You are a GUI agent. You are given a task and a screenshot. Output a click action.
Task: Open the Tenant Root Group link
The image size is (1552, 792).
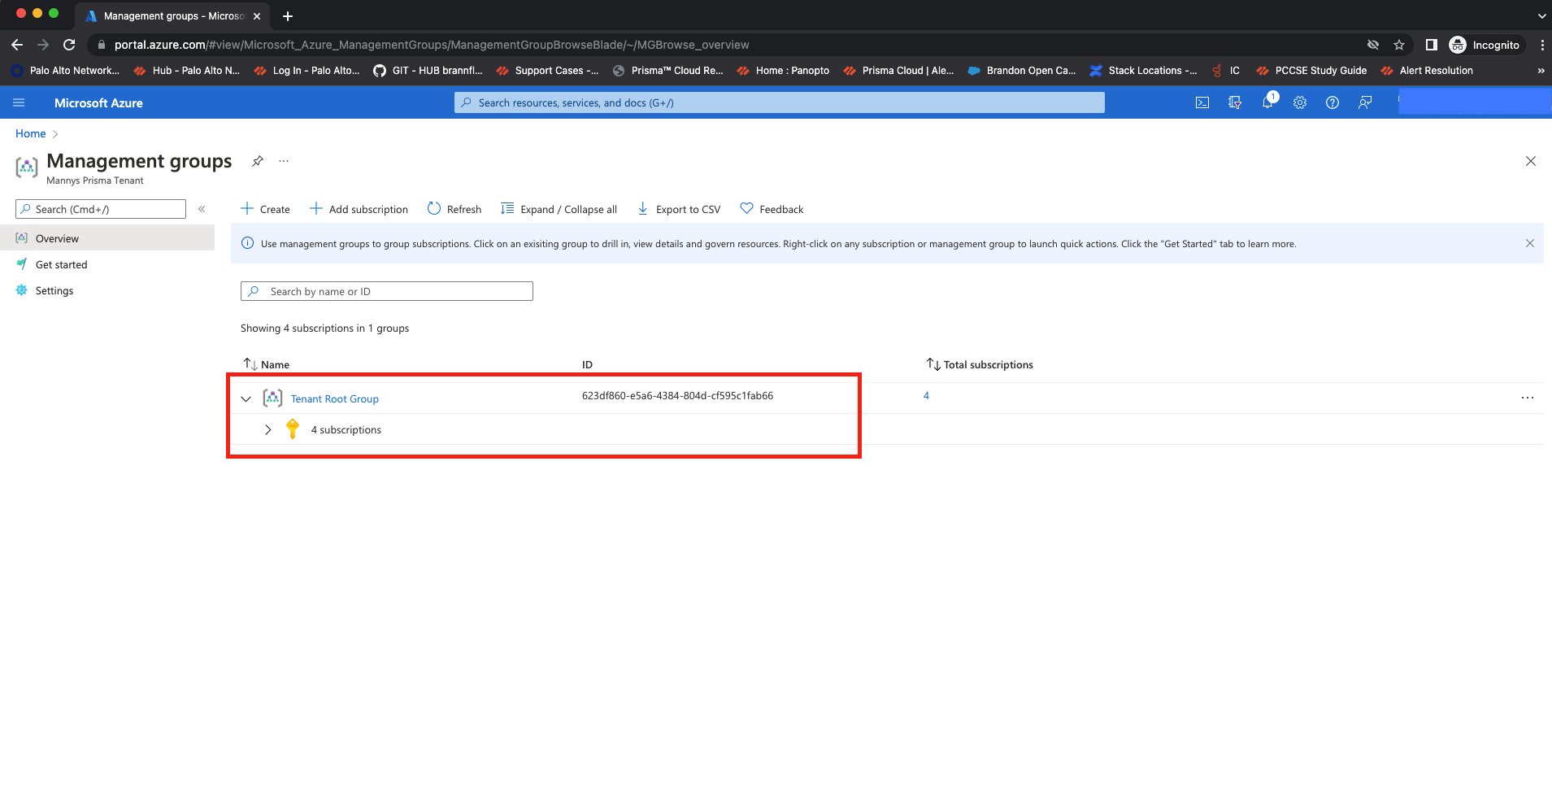[334, 398]
